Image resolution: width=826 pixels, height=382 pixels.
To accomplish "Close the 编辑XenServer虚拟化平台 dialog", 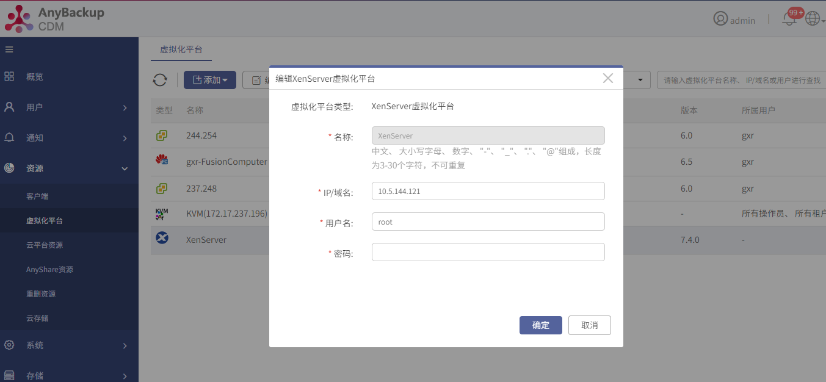I will tap(607, 78).
